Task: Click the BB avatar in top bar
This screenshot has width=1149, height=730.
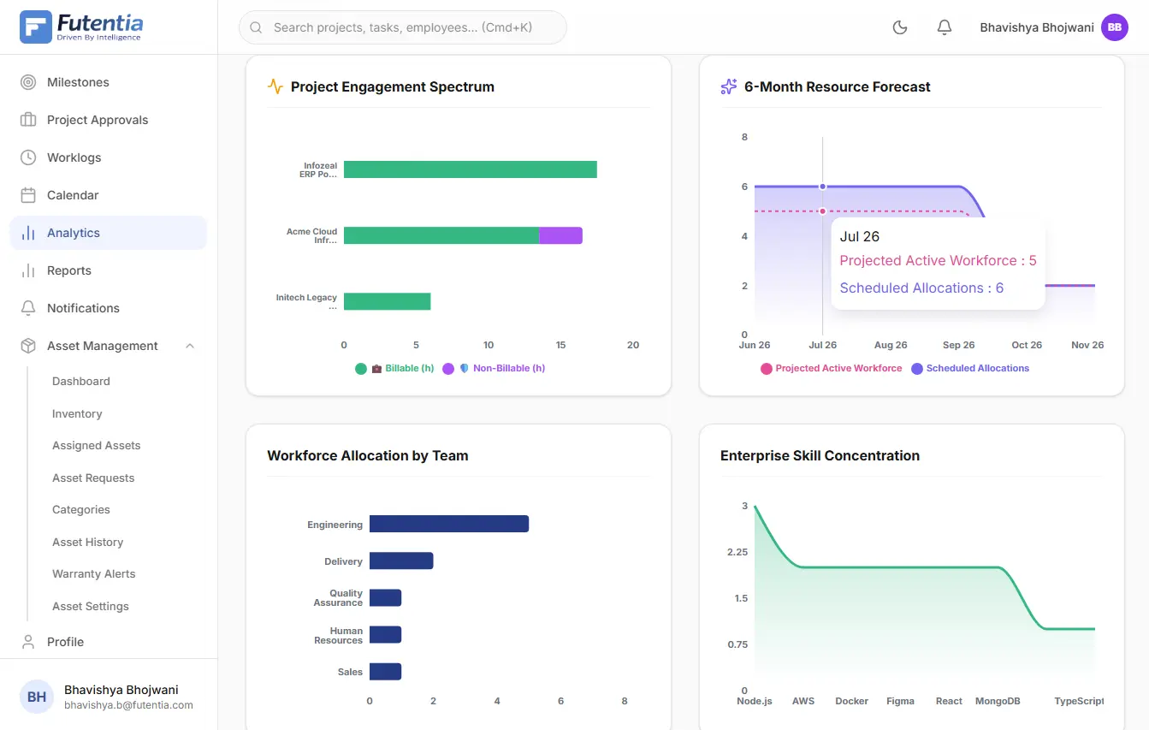Action: click(x=1115, y=27)
